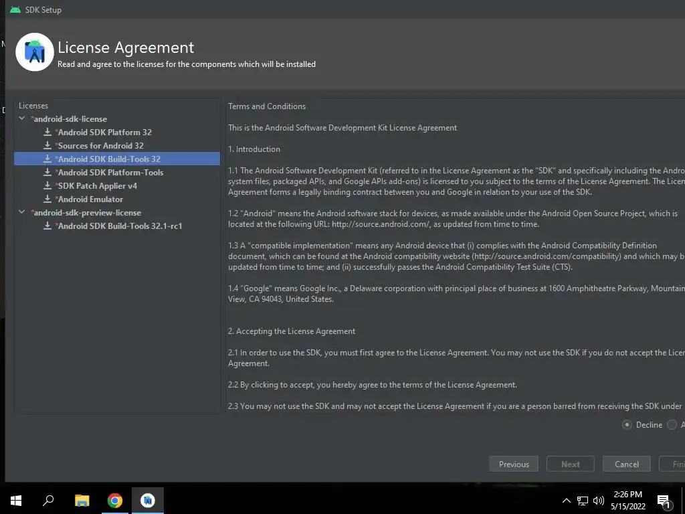Click paragraph 1.4 defining "Google"
The height and width of the screenshot is (514, 685).
(x=456, y=294)
